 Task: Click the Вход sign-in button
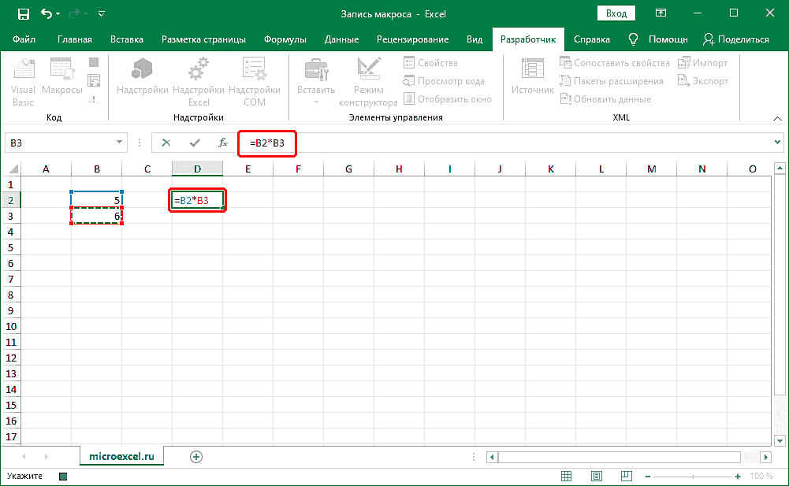pyautogui.click(x=617, y=13)
